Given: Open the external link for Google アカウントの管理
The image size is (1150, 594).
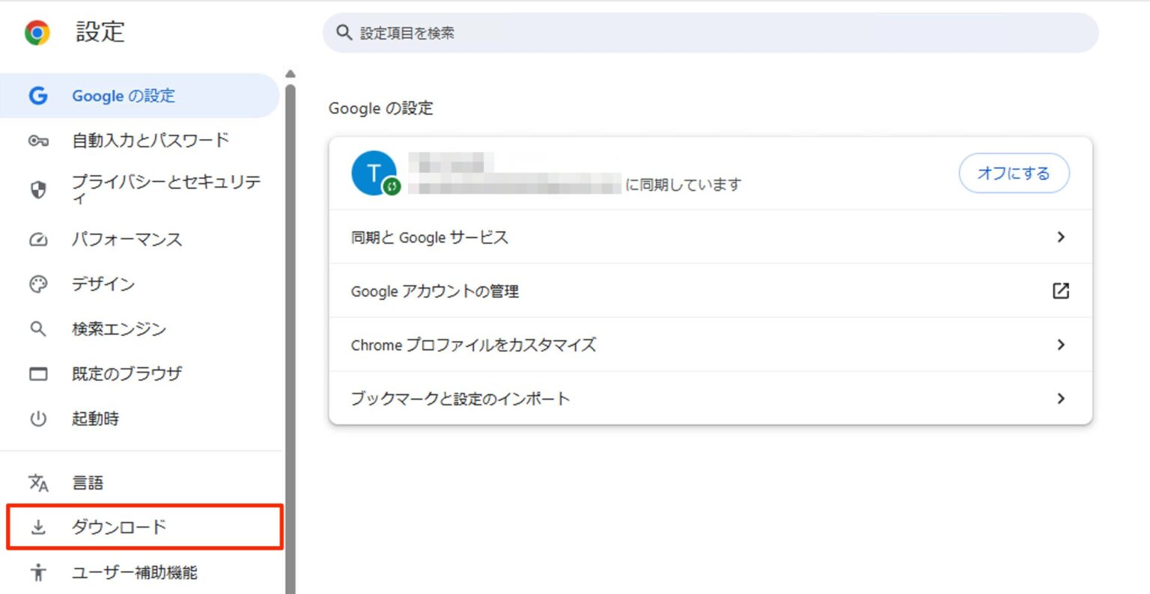Looking at the screenshot, I should pyautogui.click(x=1061, y=291).
